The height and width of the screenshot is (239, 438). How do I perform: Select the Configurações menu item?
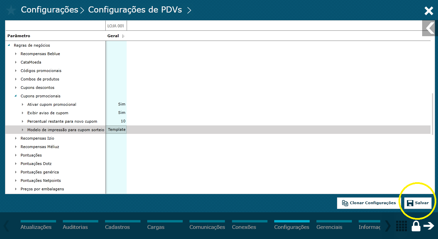[291, 227]
